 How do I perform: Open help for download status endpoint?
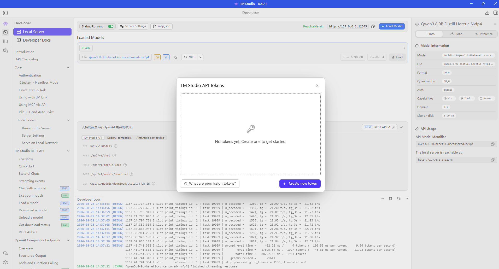(154, 184)
